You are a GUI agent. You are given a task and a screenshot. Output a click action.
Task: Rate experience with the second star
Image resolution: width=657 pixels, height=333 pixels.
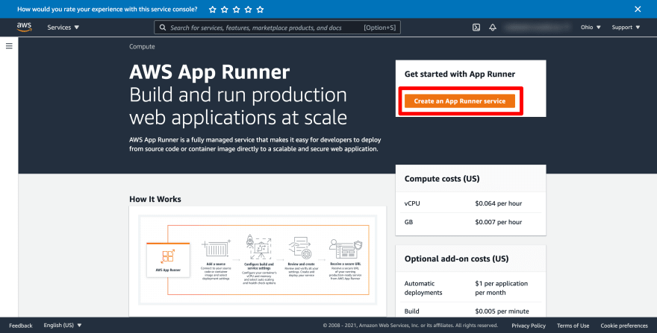click(x=225, y=9)
